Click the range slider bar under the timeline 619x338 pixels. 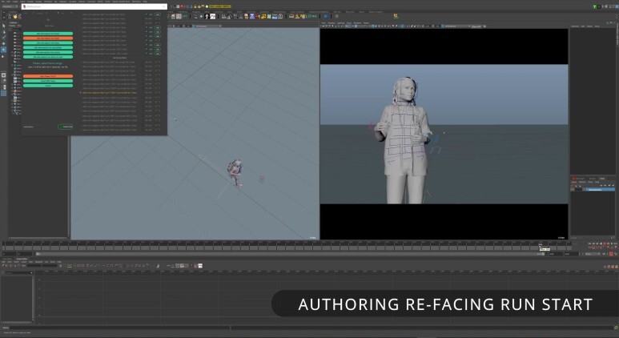coord(290,254)
